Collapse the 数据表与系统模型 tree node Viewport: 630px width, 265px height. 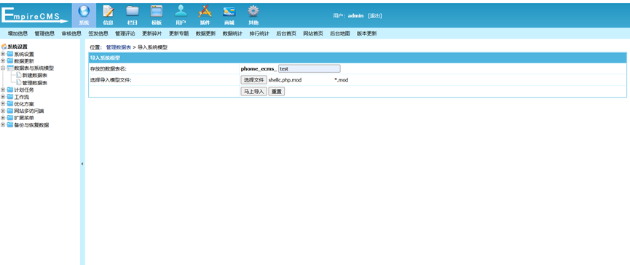point(3,68)
